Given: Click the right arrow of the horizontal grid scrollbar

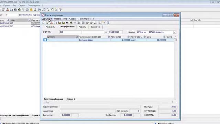Looking at the screenshot, I should (172, 102).
